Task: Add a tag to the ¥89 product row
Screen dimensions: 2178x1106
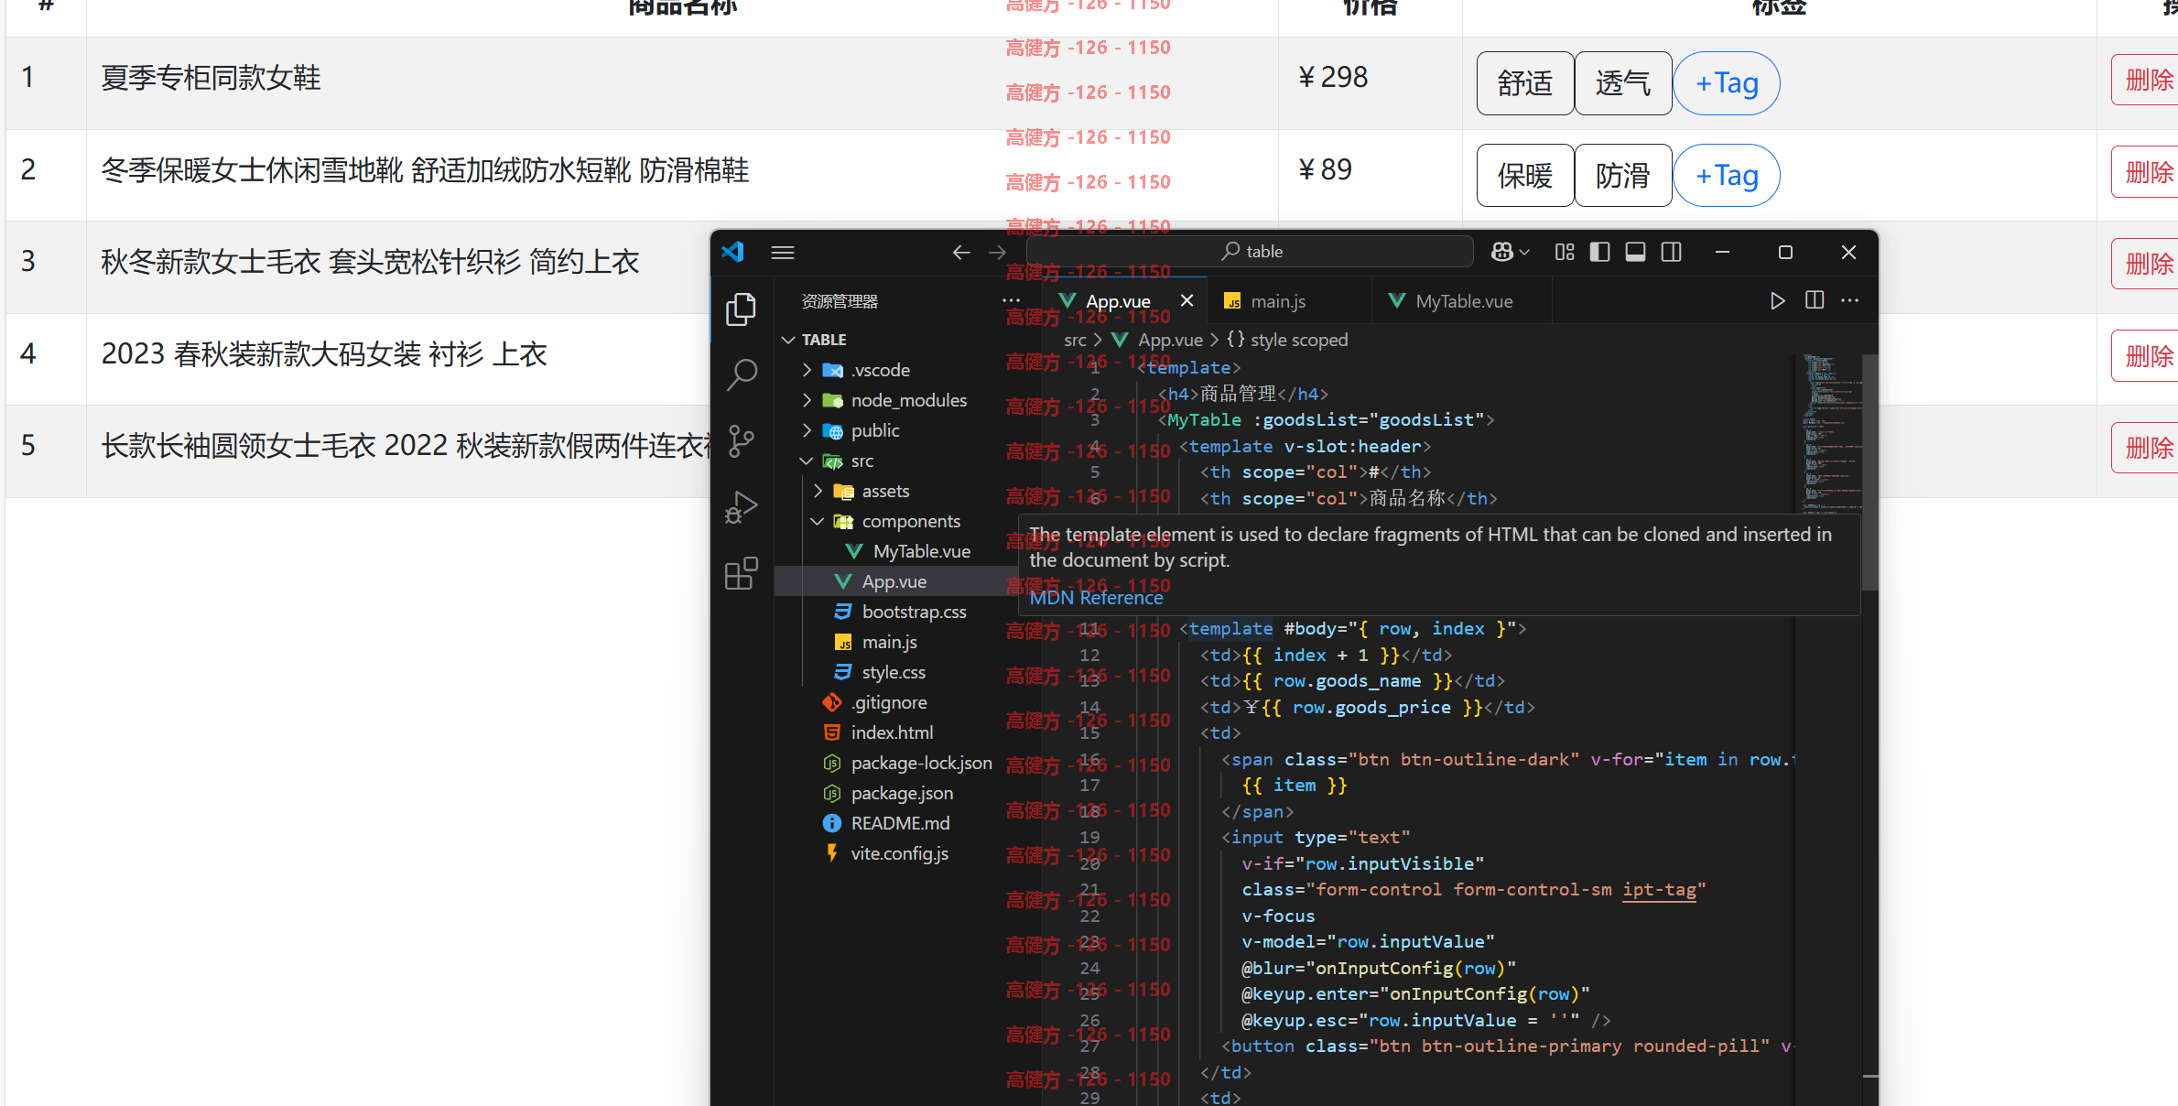Action: pos(1726,175)
